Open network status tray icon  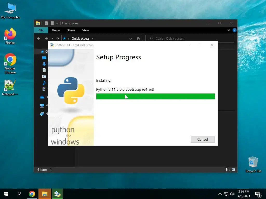[226, 194]
